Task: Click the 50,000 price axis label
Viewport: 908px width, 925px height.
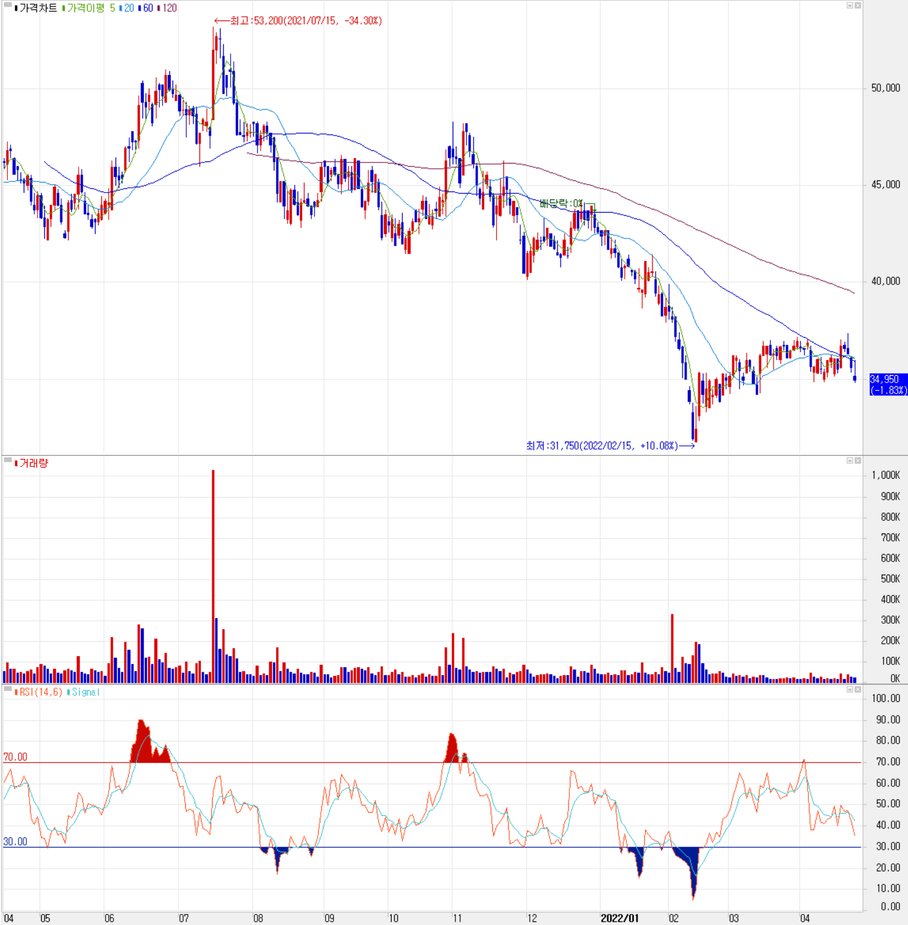Action: click(x=885, y=88)
